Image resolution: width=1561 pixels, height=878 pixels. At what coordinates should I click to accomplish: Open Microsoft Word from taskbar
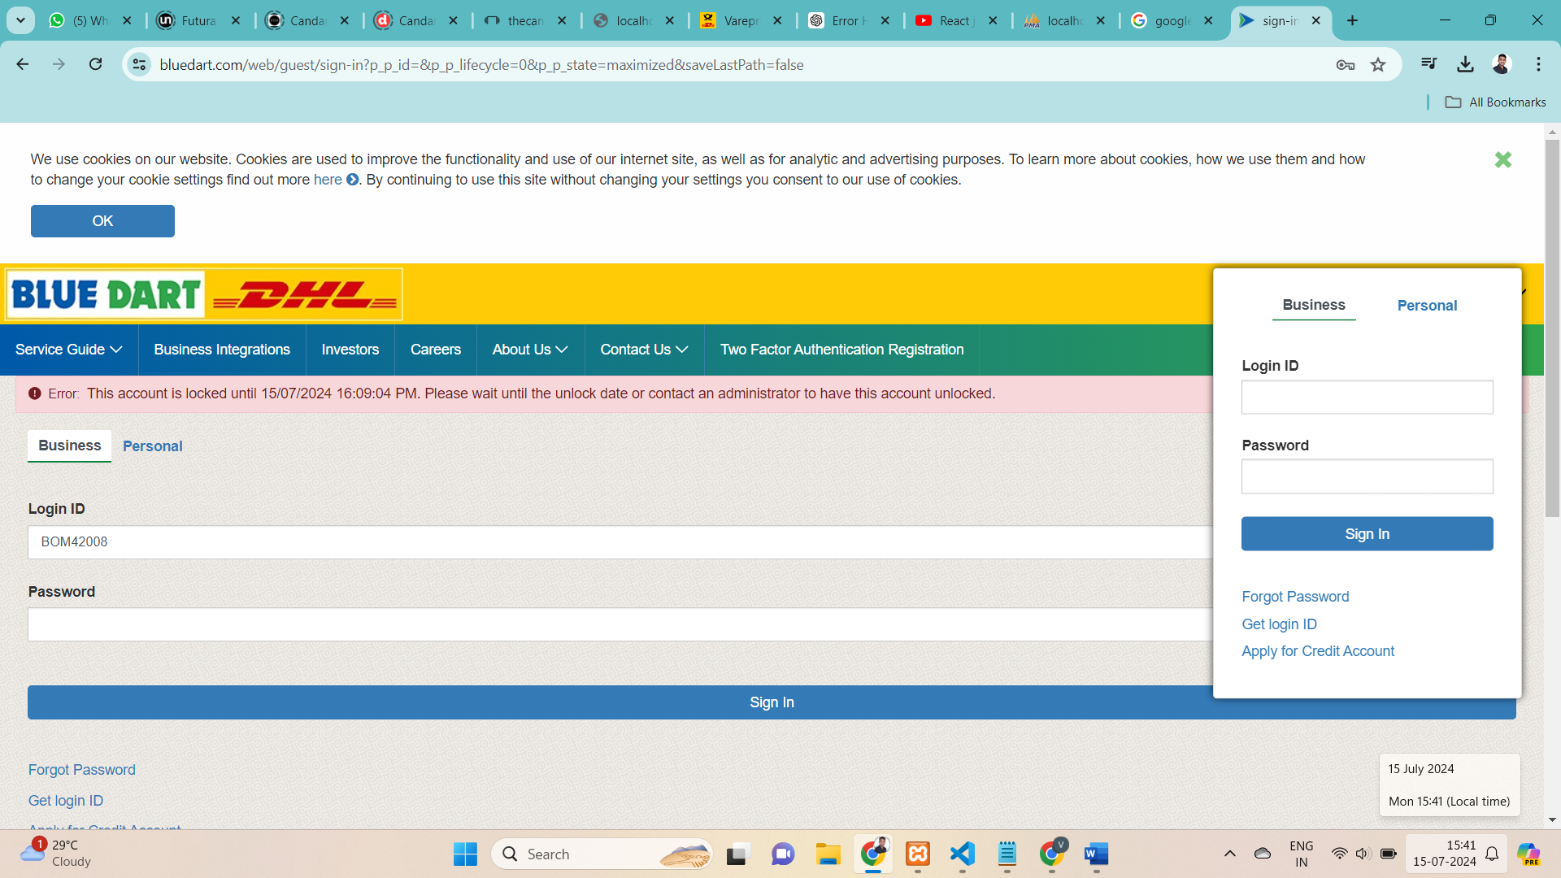pyautogui.click(x=1097, y=854)
